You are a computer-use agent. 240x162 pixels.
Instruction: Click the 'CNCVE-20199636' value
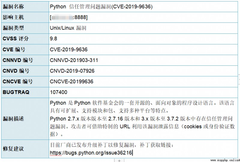point(71,82)
